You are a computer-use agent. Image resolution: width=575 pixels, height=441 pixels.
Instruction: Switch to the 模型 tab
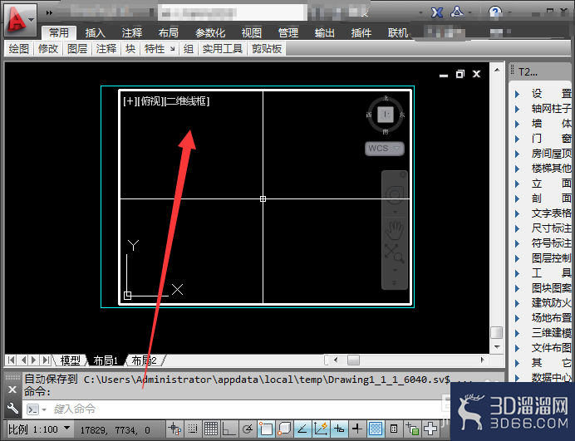pos(70,360)
